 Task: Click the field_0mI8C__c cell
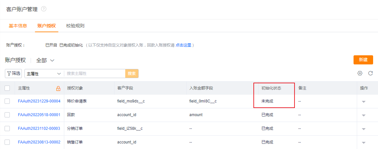coord(203,102)
